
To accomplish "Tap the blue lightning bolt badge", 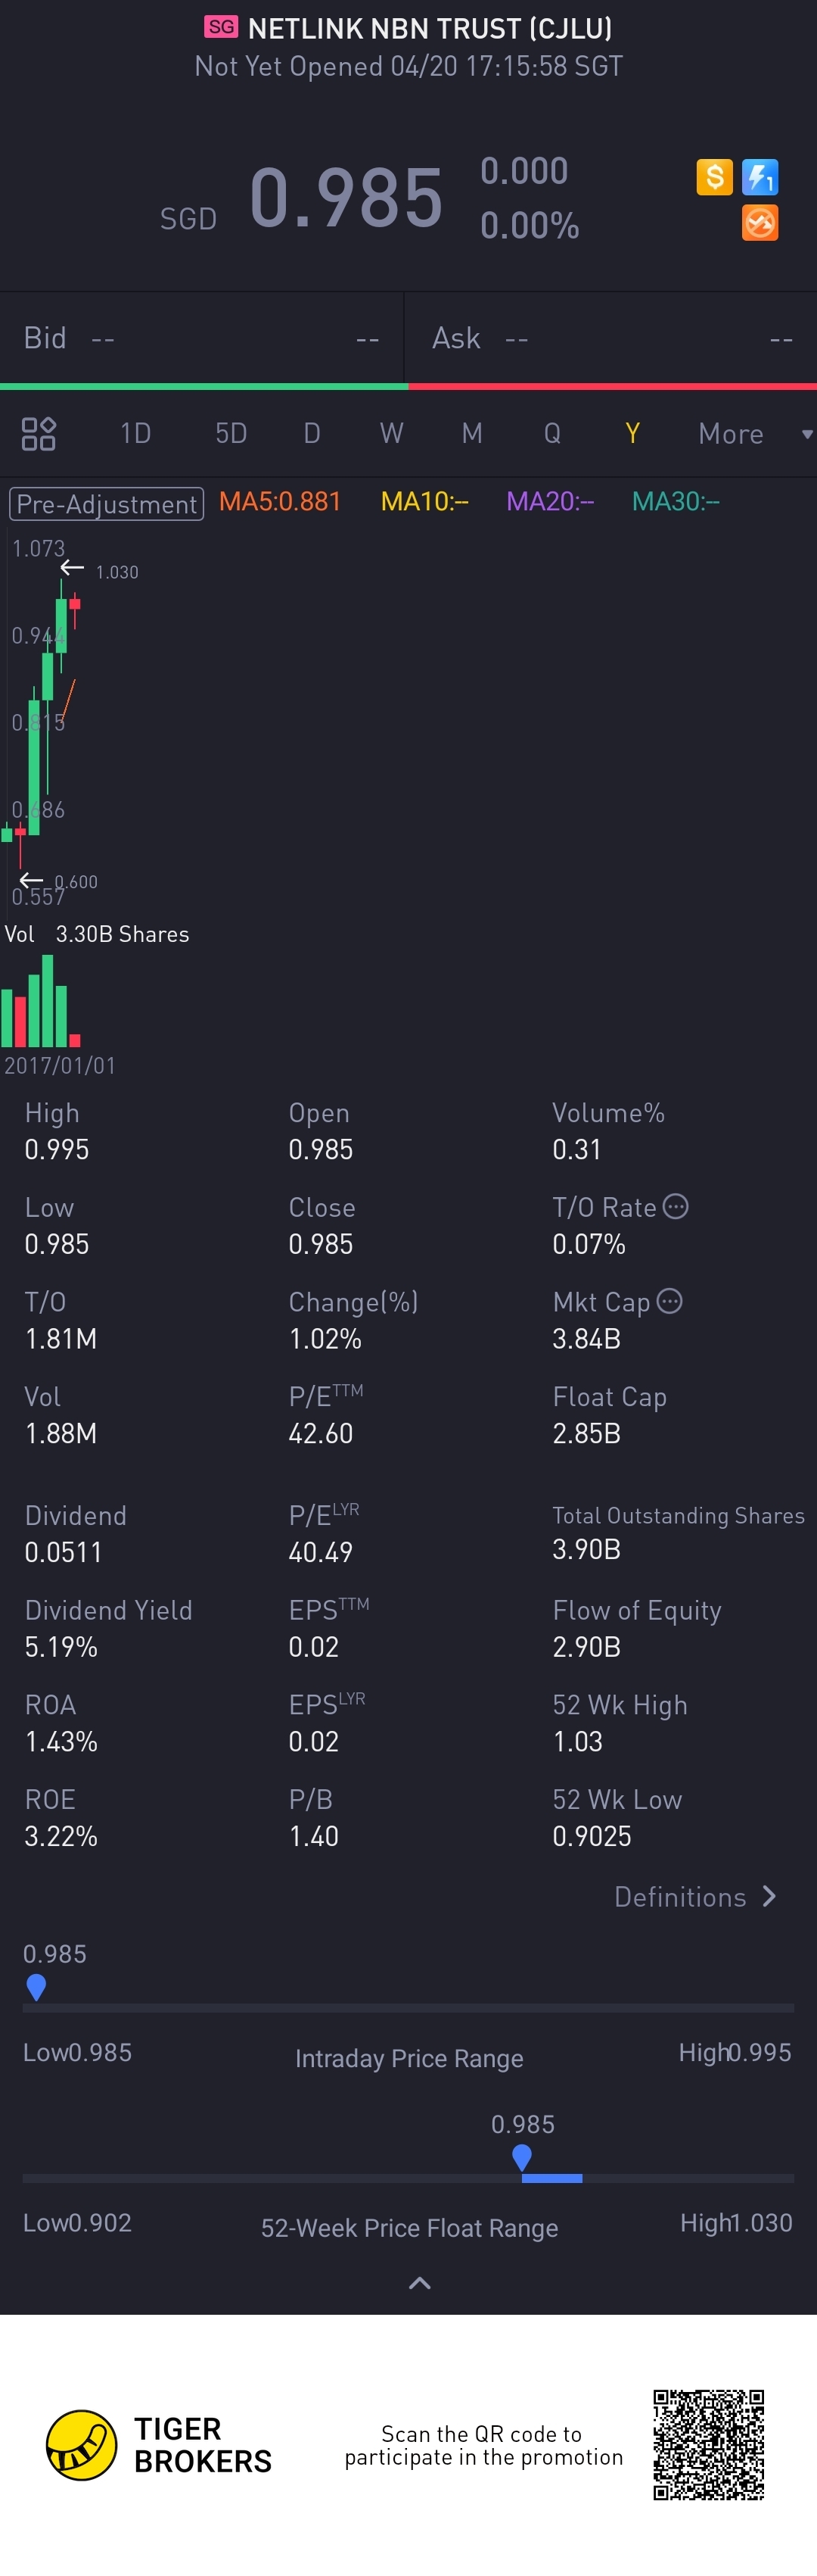I will 760,177.
